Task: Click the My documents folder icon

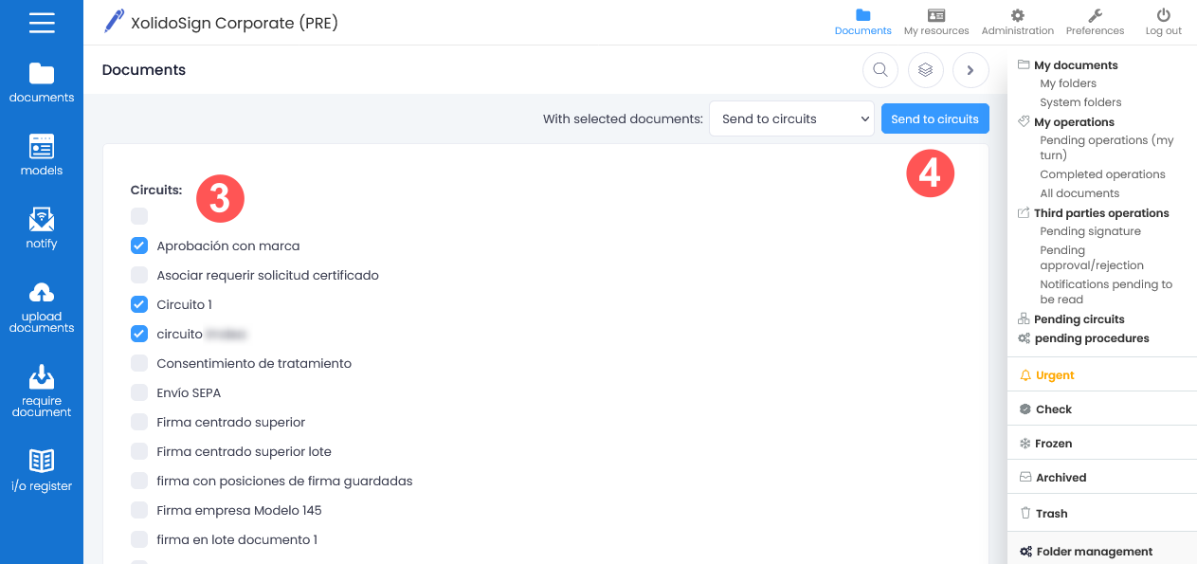Action: tap(1024, 65)
